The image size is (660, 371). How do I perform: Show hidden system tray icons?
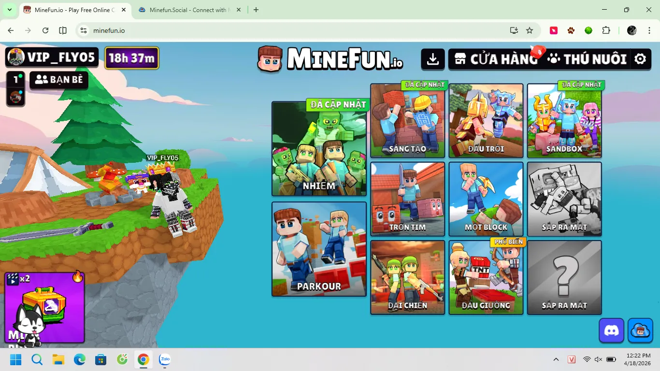point(556,359)
